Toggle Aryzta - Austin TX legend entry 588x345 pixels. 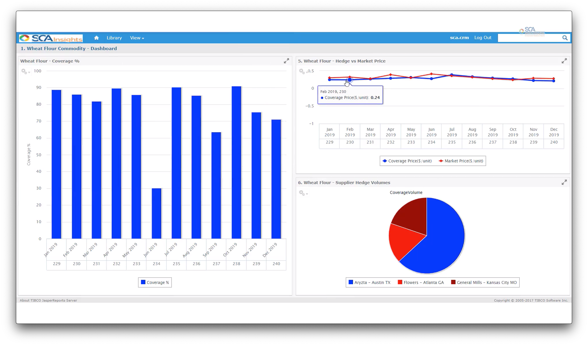coord(370,282)
